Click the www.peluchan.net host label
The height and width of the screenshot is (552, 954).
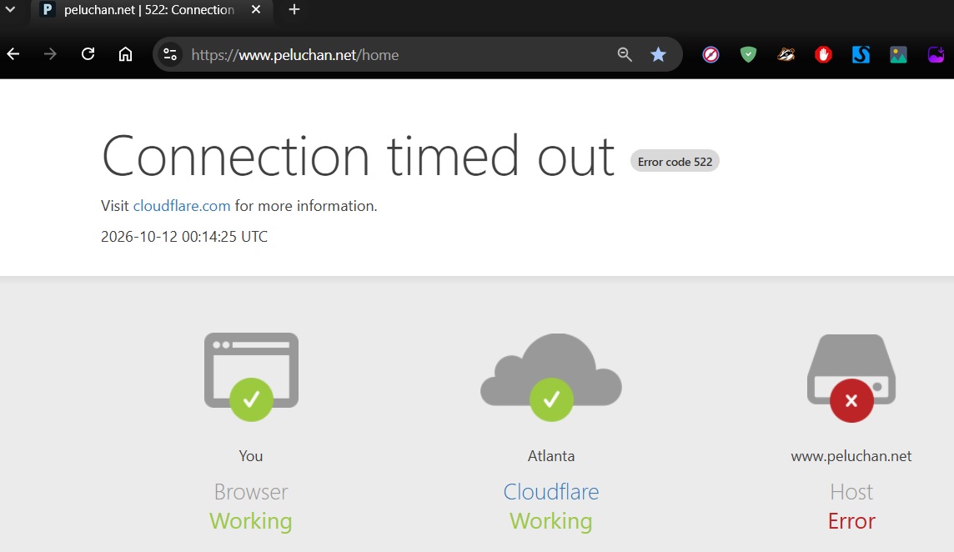pos(851,456)
